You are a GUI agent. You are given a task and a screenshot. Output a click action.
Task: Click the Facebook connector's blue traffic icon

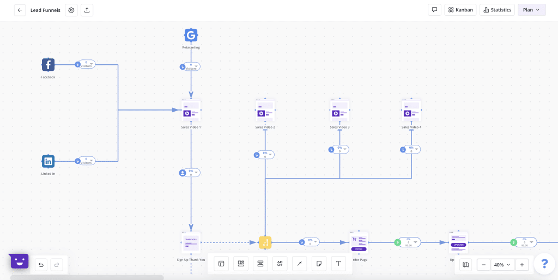click(77, 64)
